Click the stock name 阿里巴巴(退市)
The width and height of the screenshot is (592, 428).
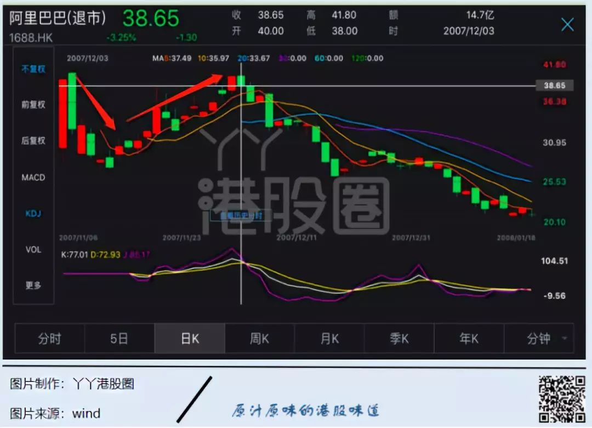[58, 18]
